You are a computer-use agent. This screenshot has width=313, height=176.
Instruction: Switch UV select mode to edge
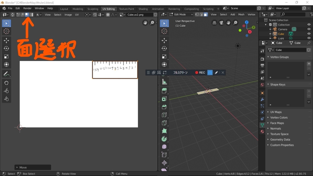click(23, 15)
